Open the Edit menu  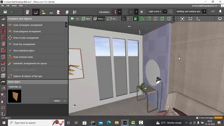[8, 6]
